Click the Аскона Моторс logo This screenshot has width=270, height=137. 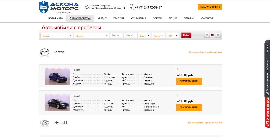tap(59, 7)
